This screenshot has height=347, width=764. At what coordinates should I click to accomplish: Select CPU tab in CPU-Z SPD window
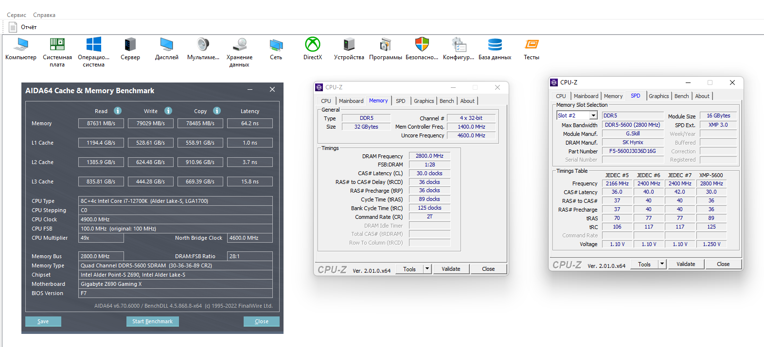coord(561,96)
